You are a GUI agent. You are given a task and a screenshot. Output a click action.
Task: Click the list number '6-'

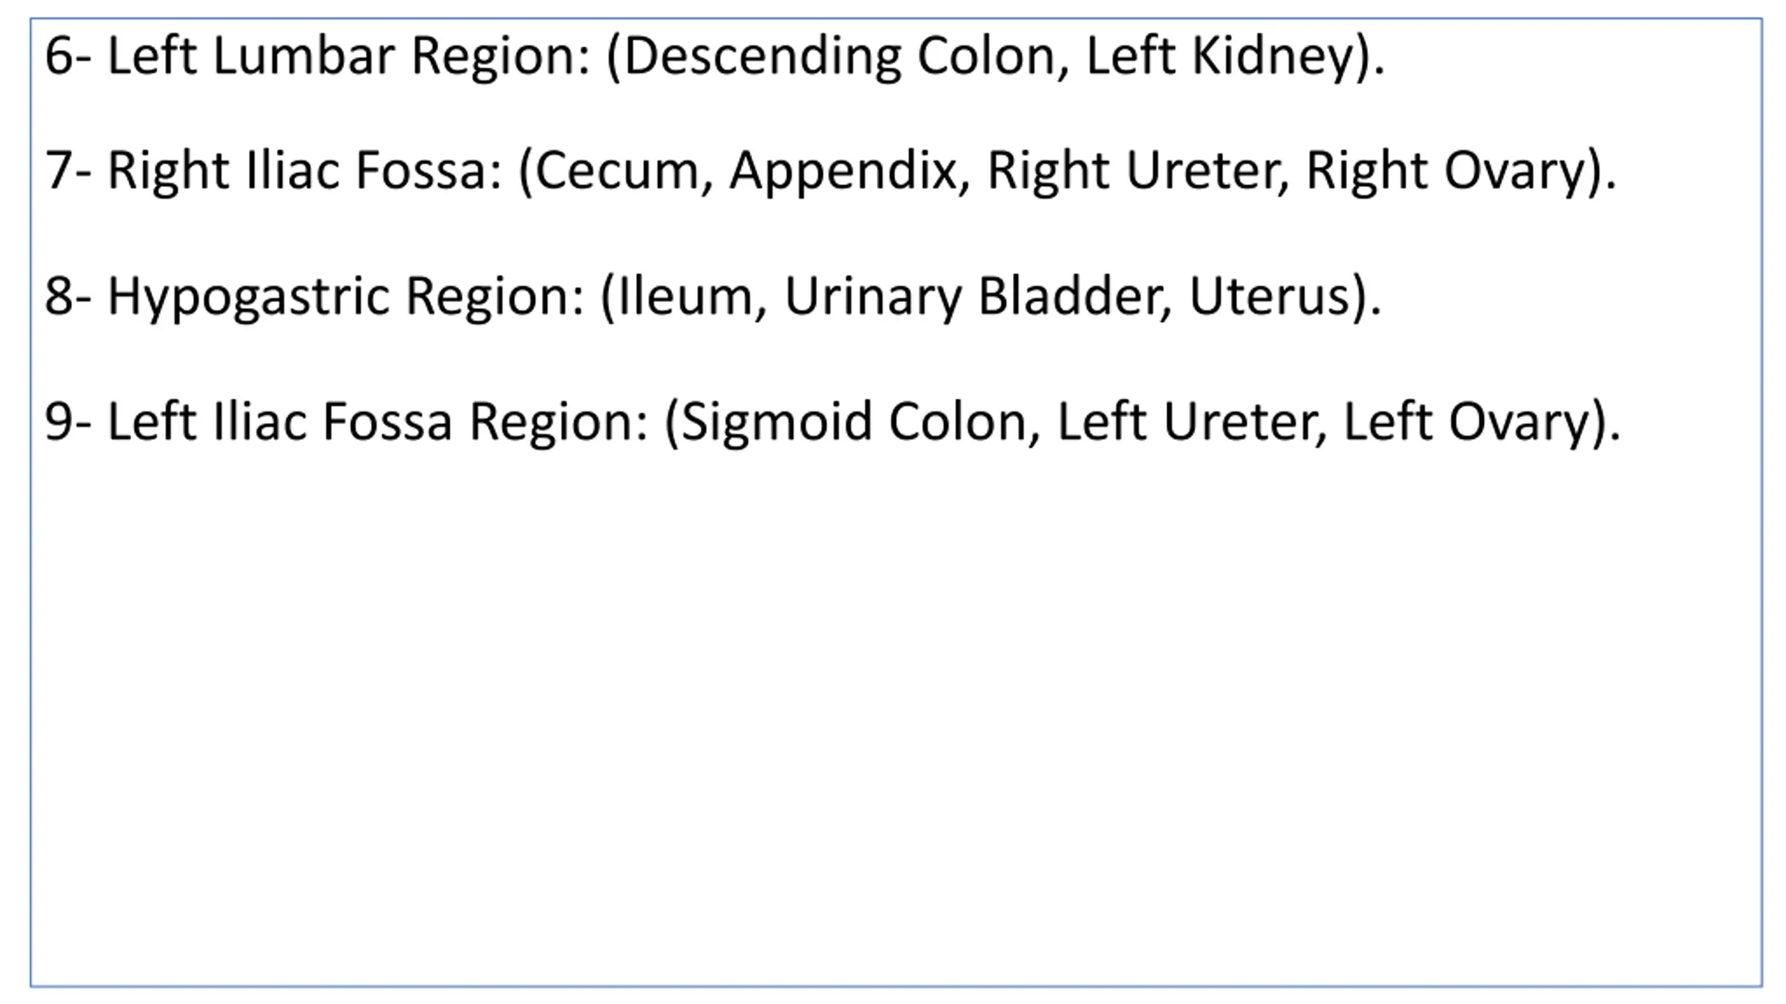(68, 56)
